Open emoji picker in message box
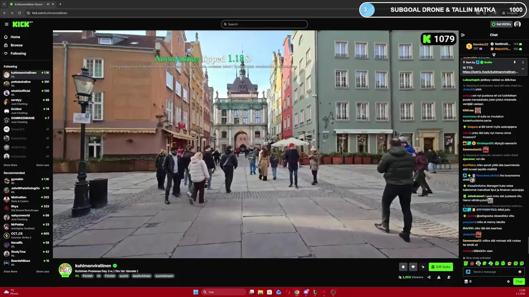 pyautogui.click(x=520, y=272)
